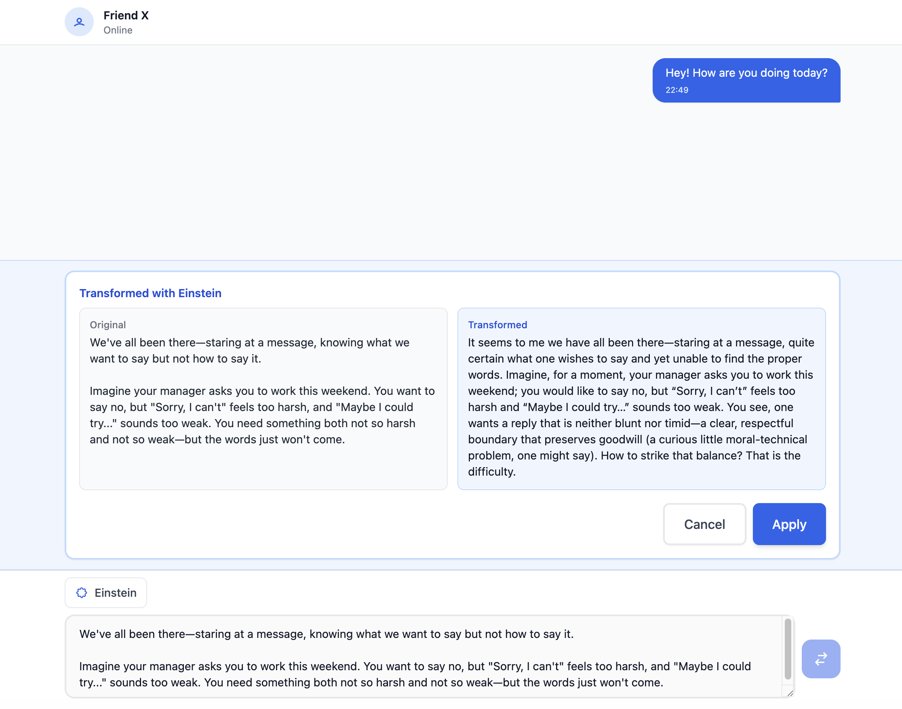Open the Einstein persona selector
Viewport: 902px width, 709px height.
pyautogui.click(x=106, y=593)
